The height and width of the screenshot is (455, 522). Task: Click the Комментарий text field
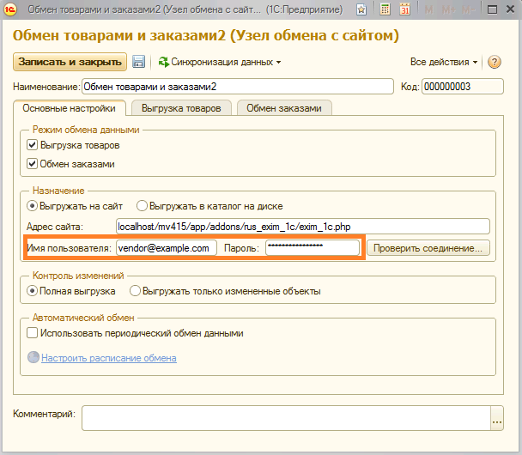tap(286, 418)
